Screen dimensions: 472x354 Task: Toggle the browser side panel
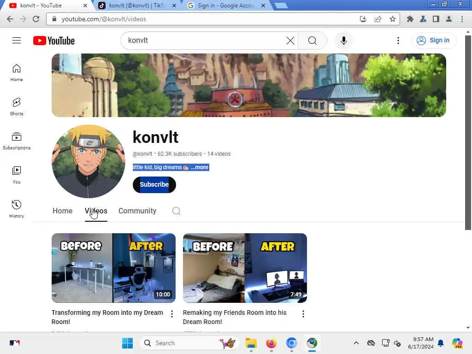point(436,19)
